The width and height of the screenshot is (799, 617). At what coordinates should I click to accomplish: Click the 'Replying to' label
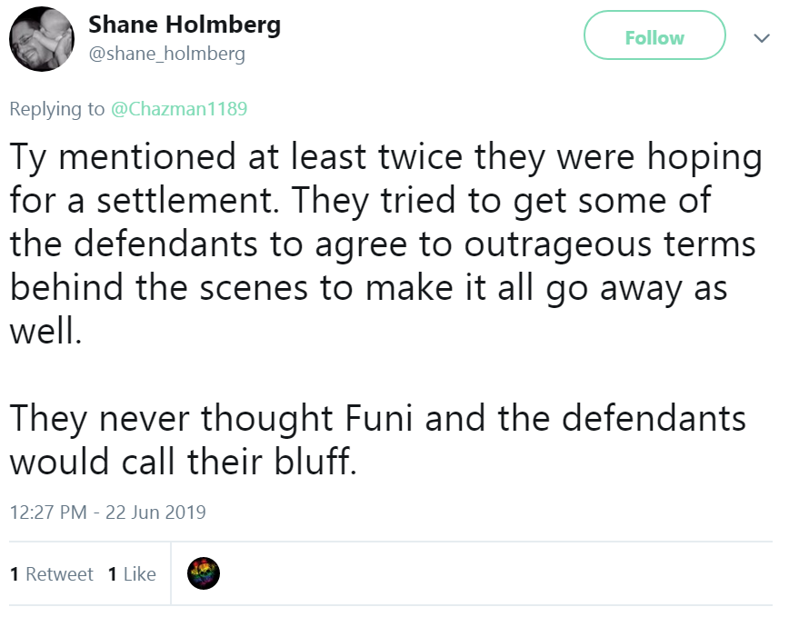[x=57, y=109]
